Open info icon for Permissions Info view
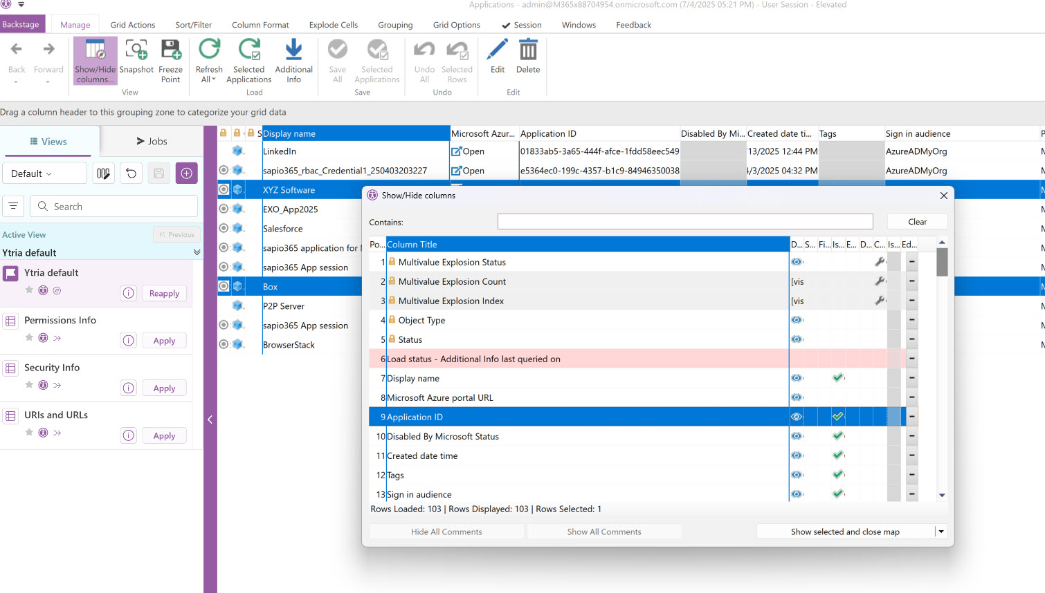The image size is (1045, 593). pyautogui.click(x=129, y=341)
